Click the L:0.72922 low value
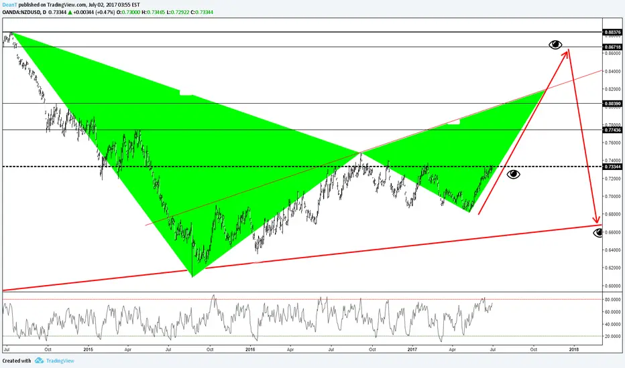The width and height of the screenshot is (625, 368). pyautogui.click(x=178, y=12)
